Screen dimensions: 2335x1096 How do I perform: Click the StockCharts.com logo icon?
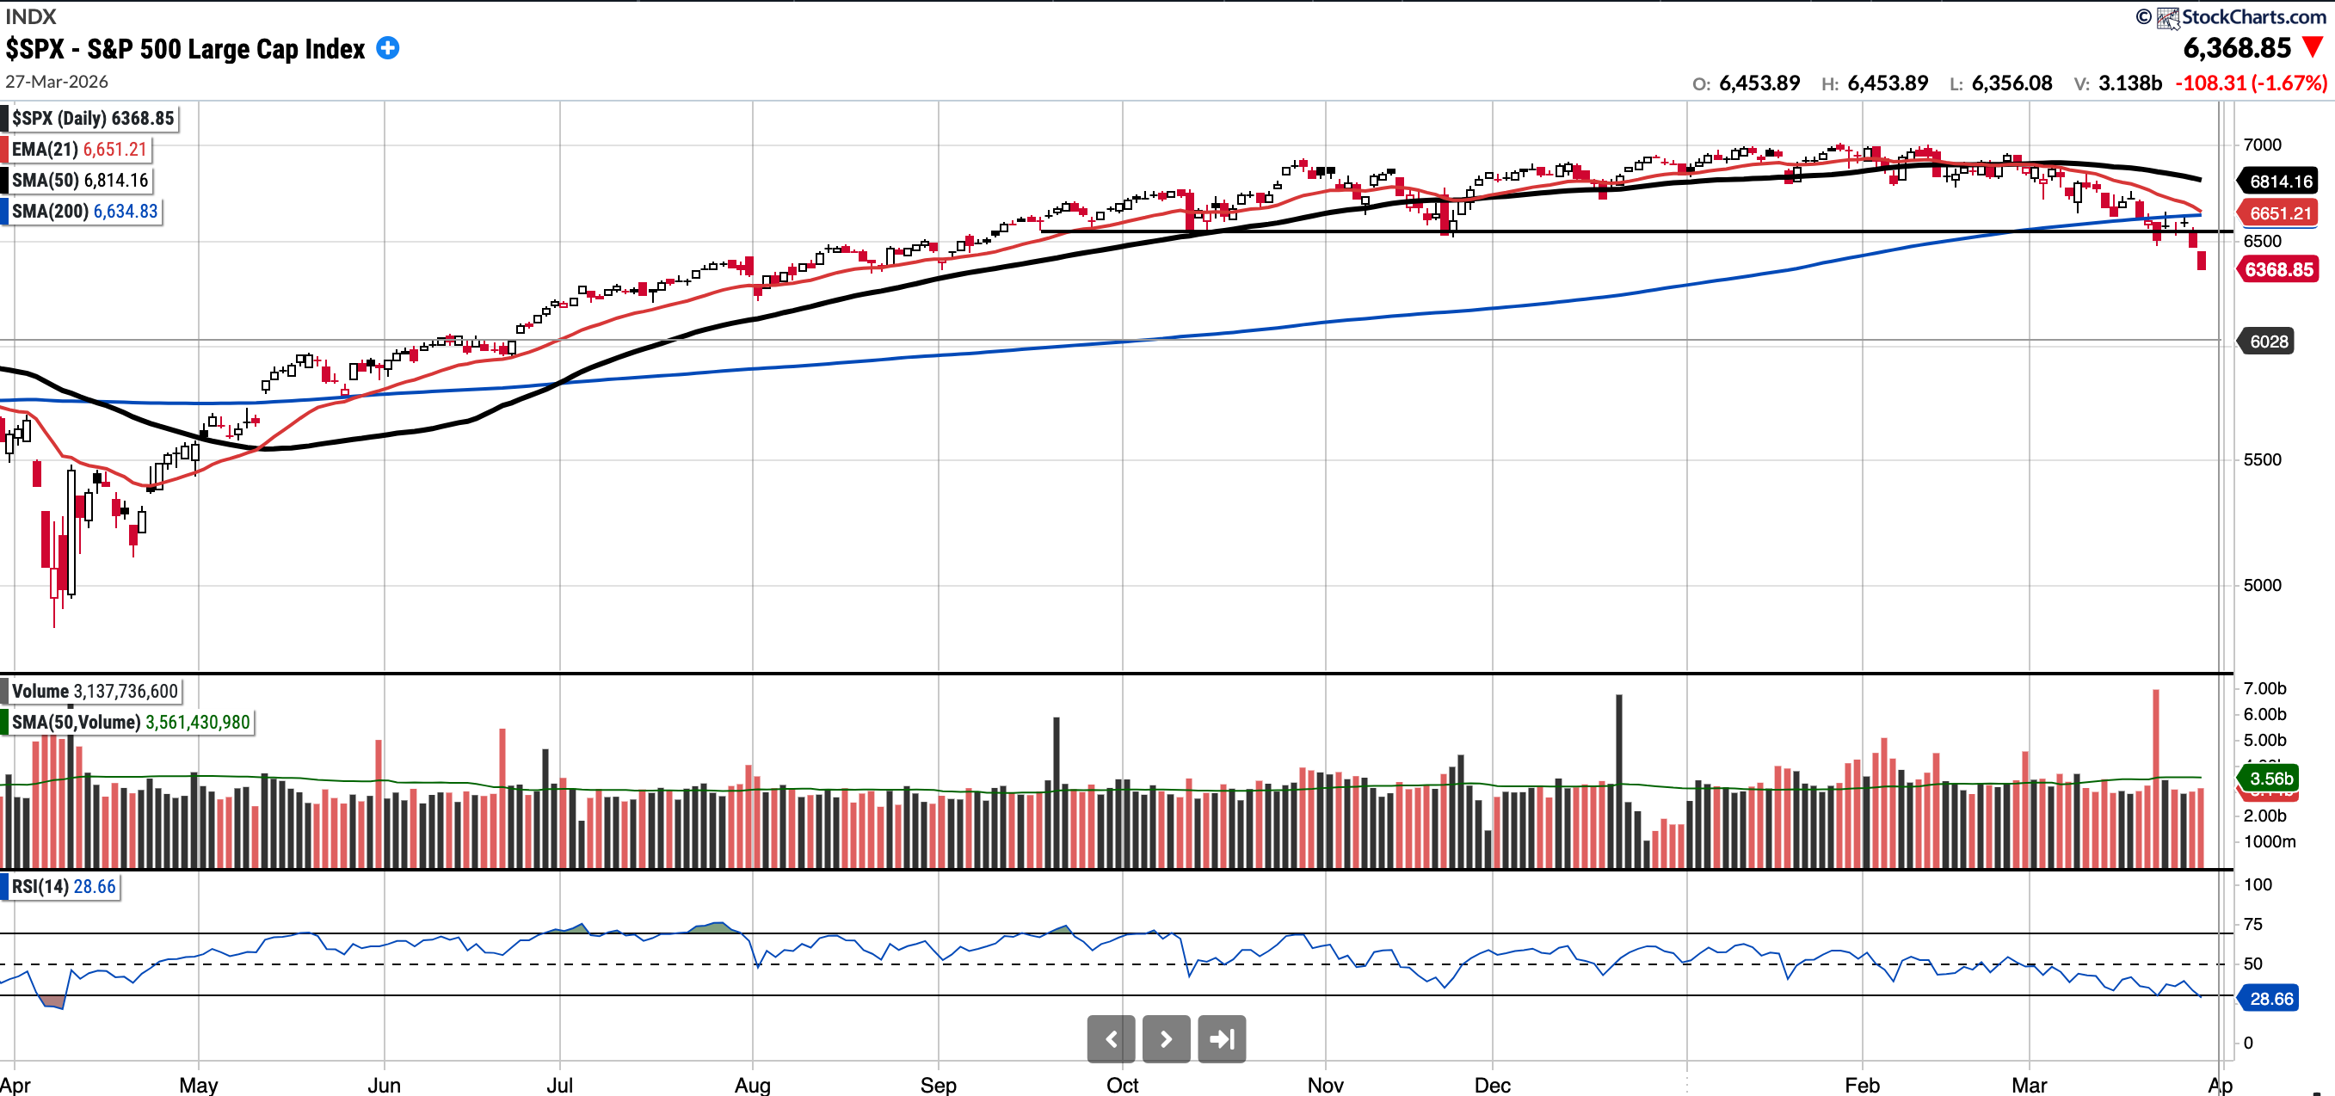2167,17
